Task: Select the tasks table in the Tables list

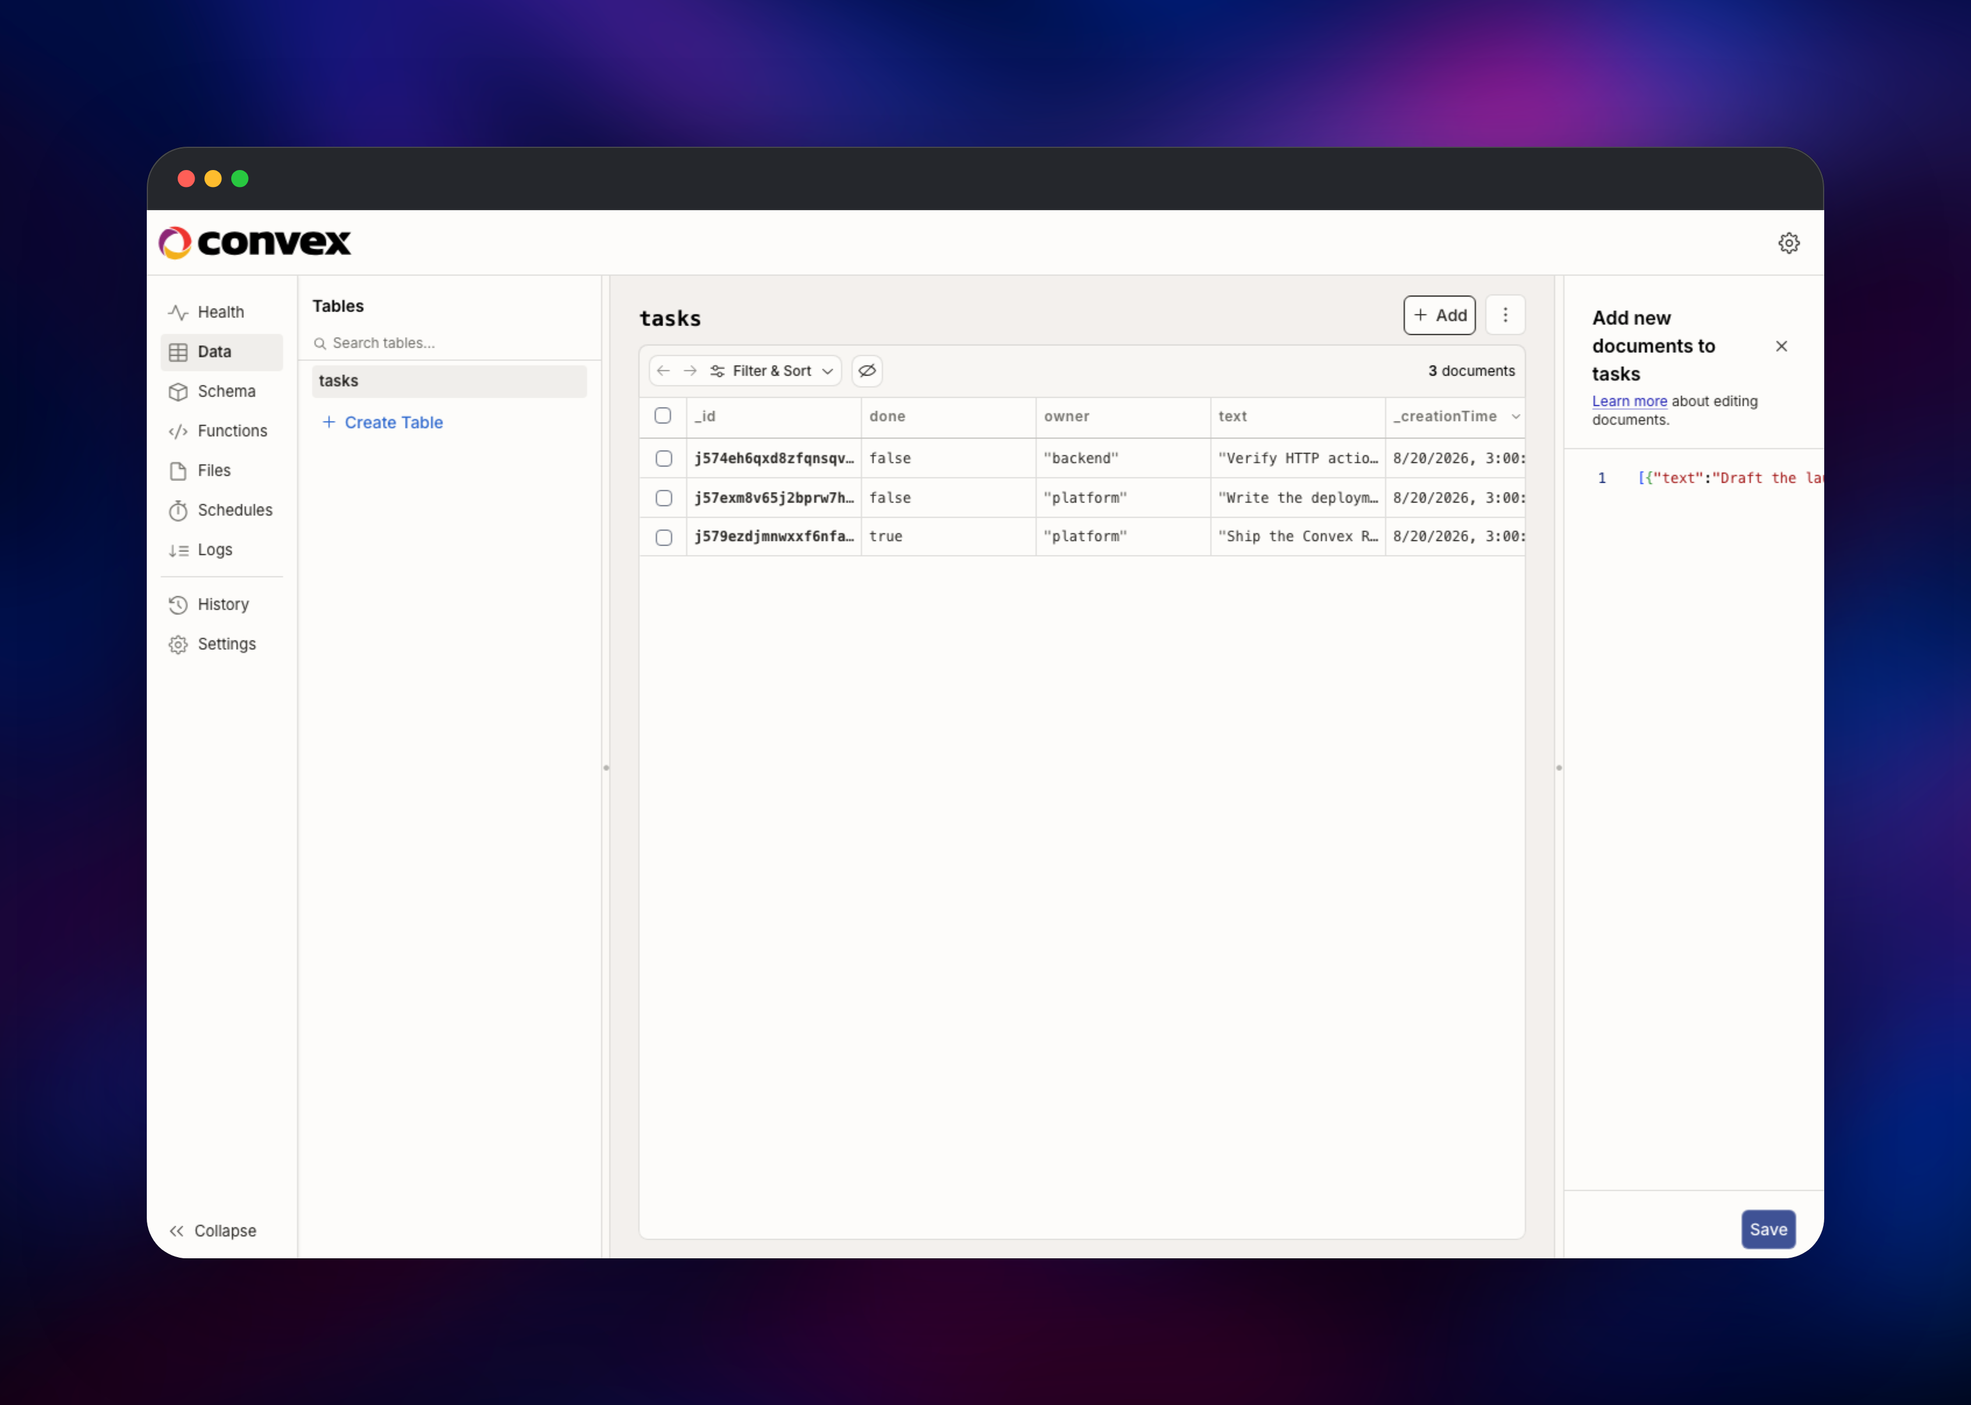Action: [449, 381]
